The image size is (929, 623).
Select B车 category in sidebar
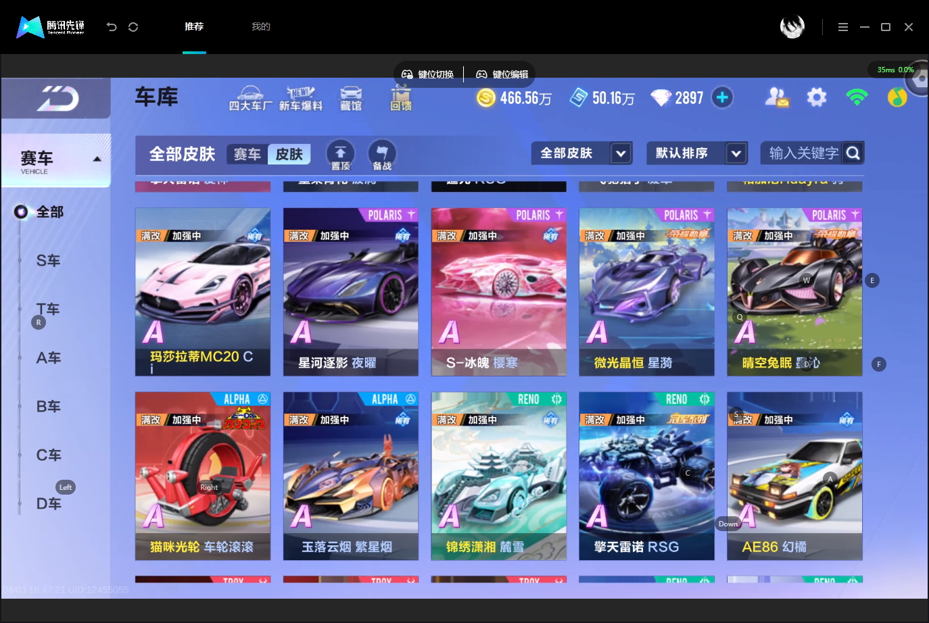pos(49,407)
